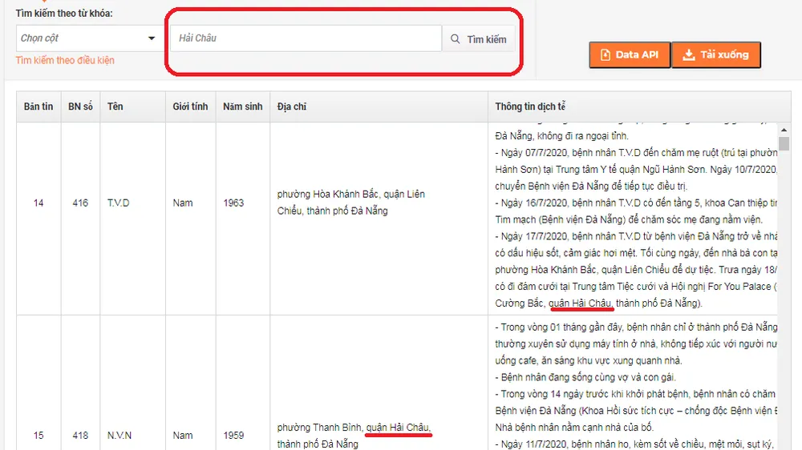Click the 'Tải xuống' download button
This screenshot has height=450, width=802.
(x=716, y=54)
